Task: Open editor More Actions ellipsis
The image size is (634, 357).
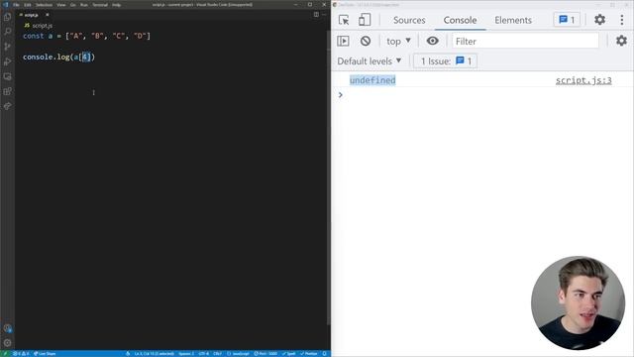Action: point(324,15)
